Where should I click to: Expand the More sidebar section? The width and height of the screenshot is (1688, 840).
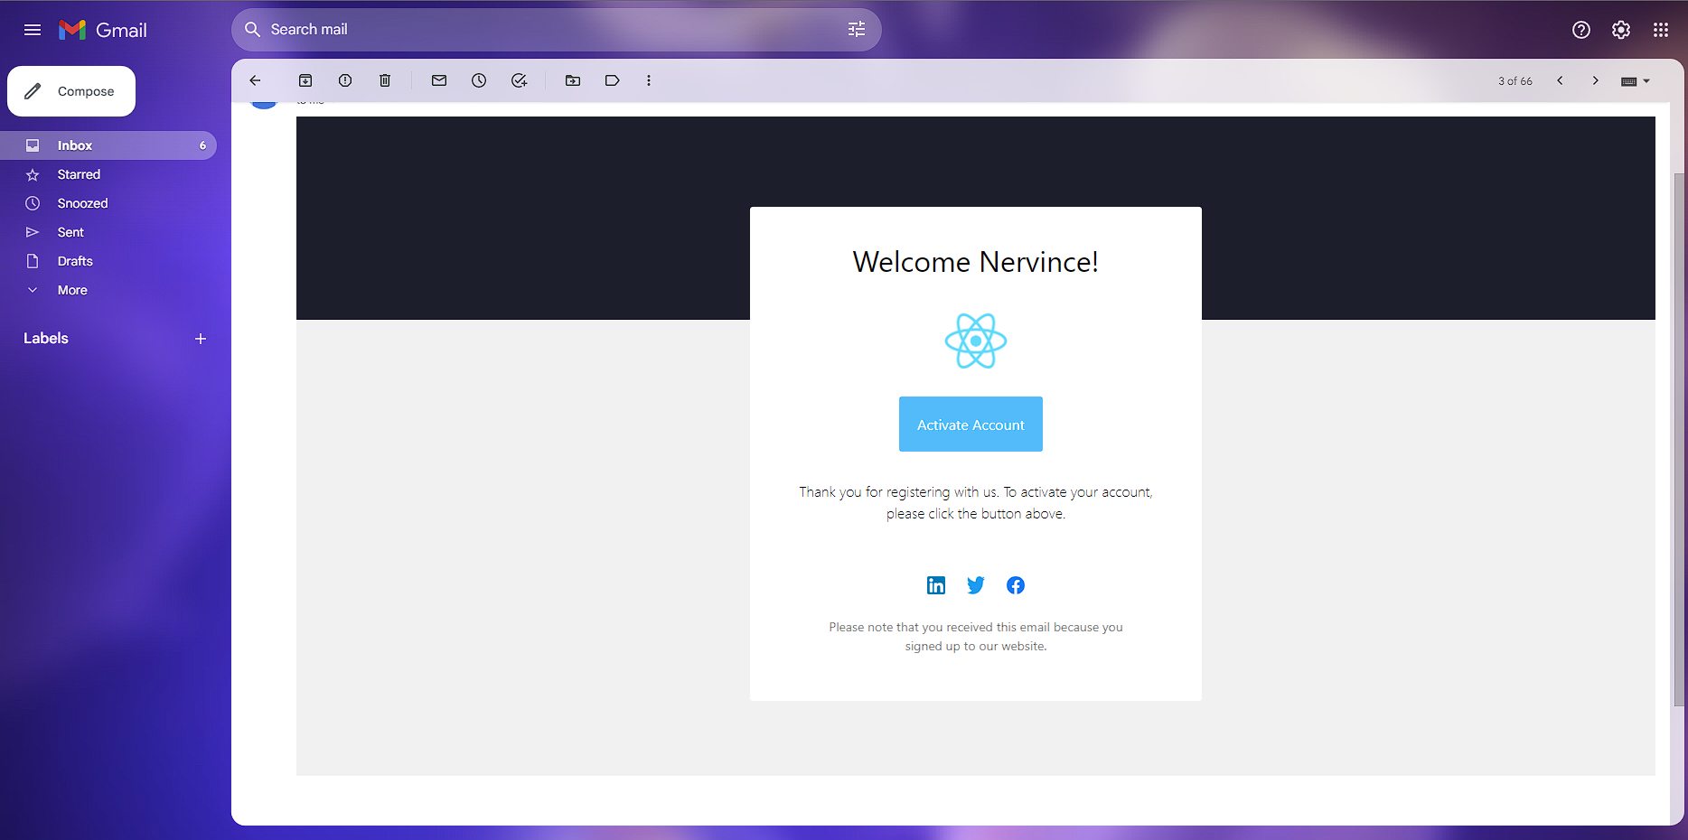pos(108,290)
